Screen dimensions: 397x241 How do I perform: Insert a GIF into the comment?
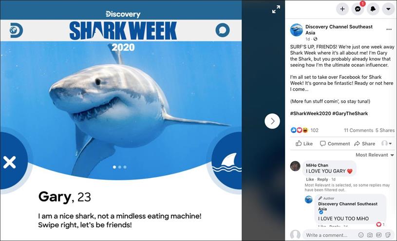(x=378, y=235)
